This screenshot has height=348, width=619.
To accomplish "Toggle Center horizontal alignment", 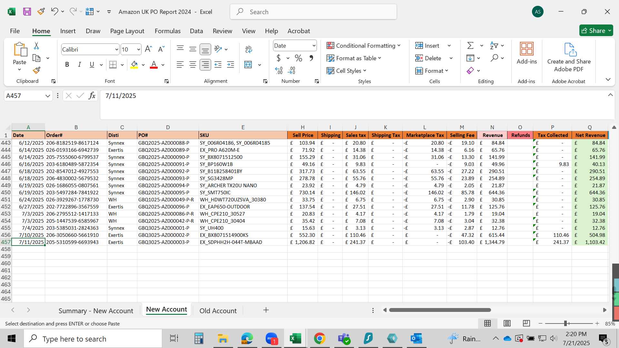I will click(193, 64).
